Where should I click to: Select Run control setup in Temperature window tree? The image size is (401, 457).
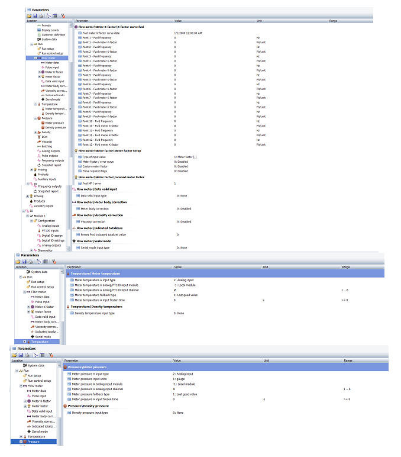pyautogui.click(x=43, y=287)
